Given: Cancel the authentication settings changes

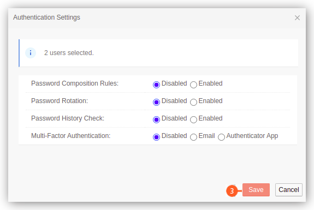Looking at the screenshot, I should 288,190.
